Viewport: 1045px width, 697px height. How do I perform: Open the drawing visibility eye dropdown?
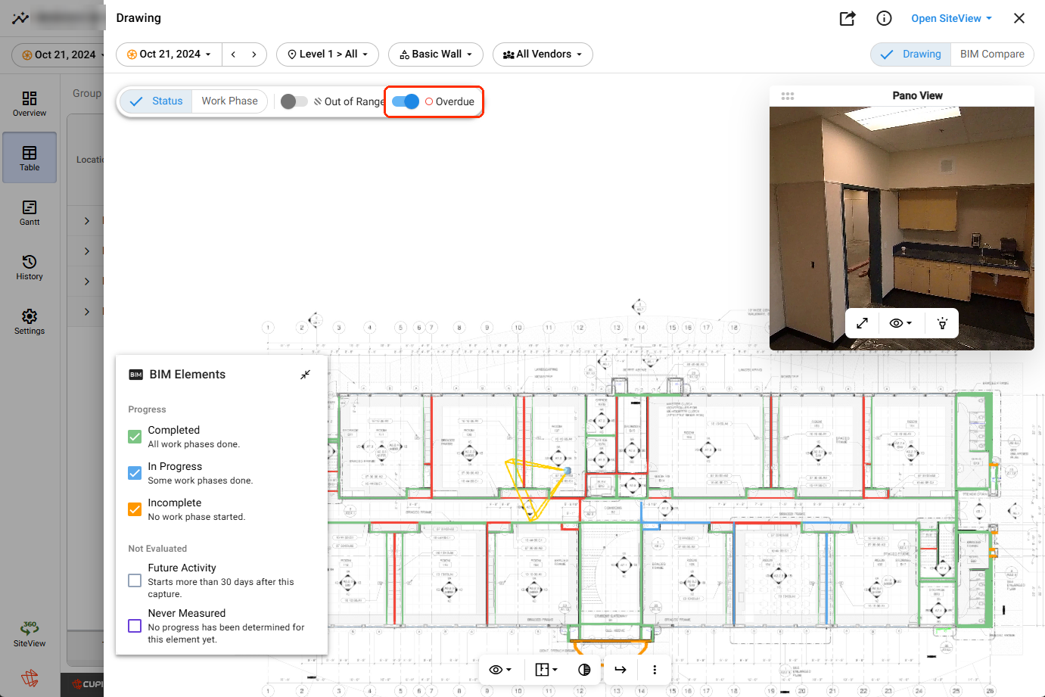pos(500,670)
